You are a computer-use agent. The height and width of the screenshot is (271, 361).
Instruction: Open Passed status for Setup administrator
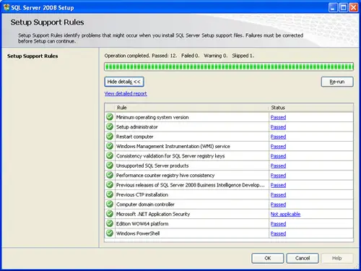pos(278,127)
